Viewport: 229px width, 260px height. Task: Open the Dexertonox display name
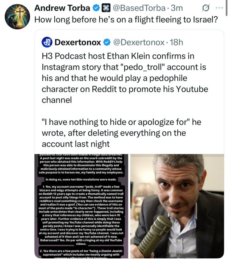78,42
